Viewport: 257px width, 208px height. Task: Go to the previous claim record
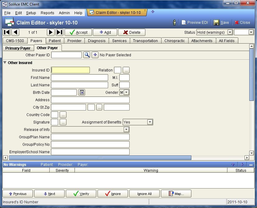click(x=16, y=32)
